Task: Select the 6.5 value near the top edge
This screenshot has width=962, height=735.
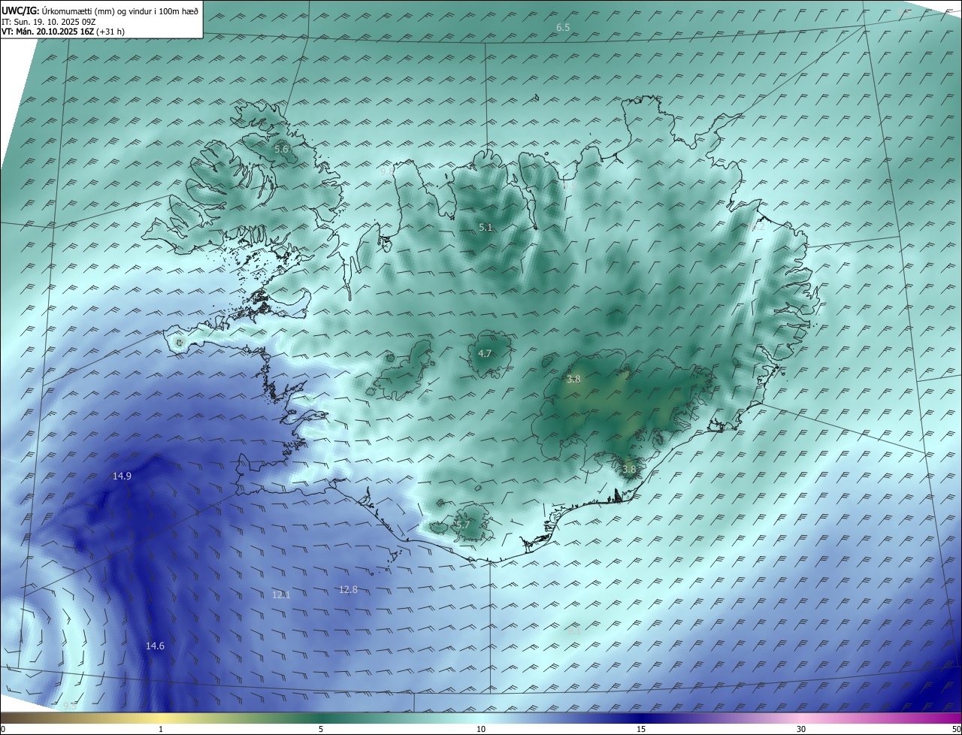Action: pos(563,27)
